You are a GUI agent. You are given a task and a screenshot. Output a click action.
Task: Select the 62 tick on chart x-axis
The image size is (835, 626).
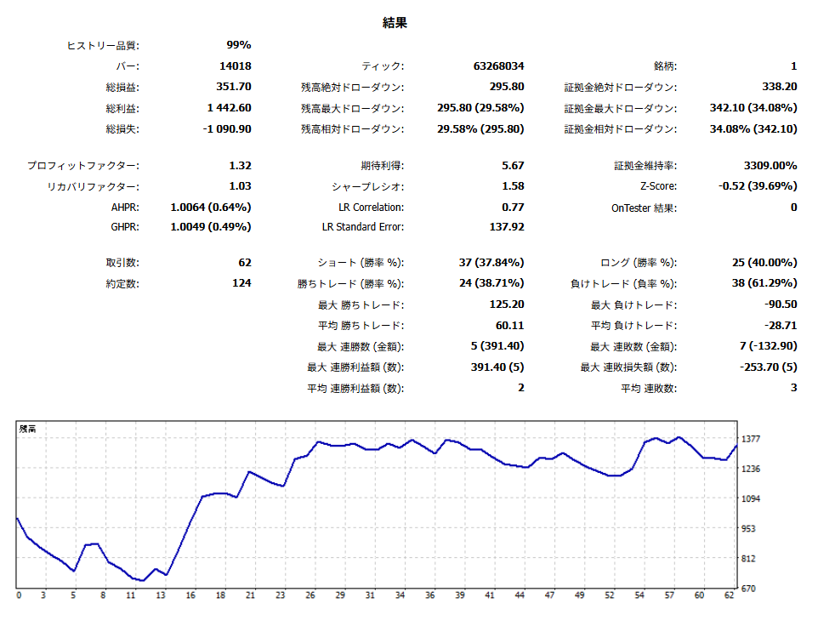(x=730, y=596)
